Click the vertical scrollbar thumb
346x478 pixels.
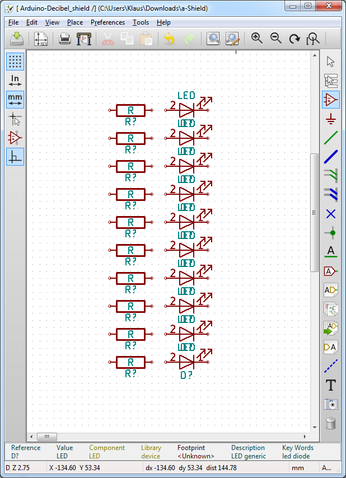point(314,213)
